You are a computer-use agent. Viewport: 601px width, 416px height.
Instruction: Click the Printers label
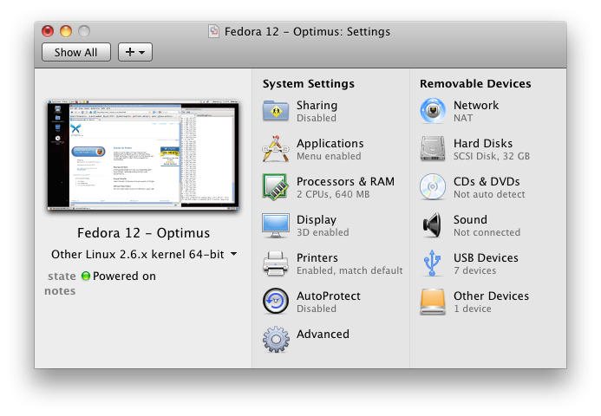(x=317, y=257)
